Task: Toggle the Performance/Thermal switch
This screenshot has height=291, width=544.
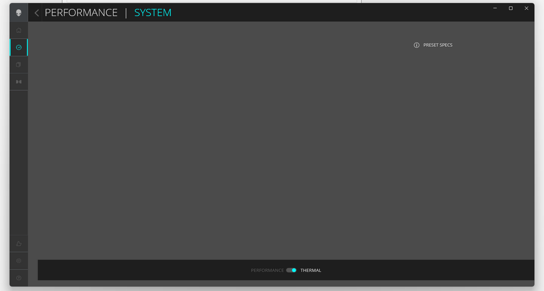Action: pyautogui.click(x=291, y=270)
